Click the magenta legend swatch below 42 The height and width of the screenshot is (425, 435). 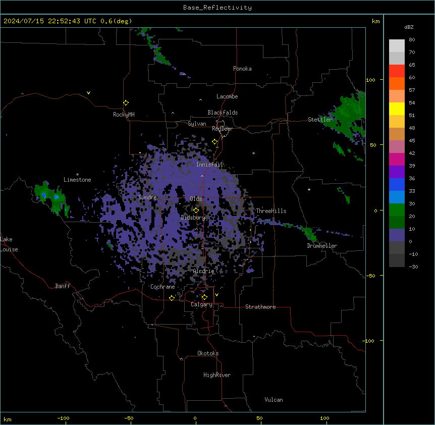click(397, 159)
